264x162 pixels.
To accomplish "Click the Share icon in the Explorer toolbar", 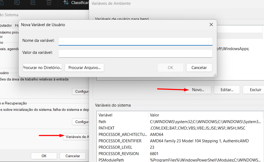I will pyautogui.click(x=33, y=2).
